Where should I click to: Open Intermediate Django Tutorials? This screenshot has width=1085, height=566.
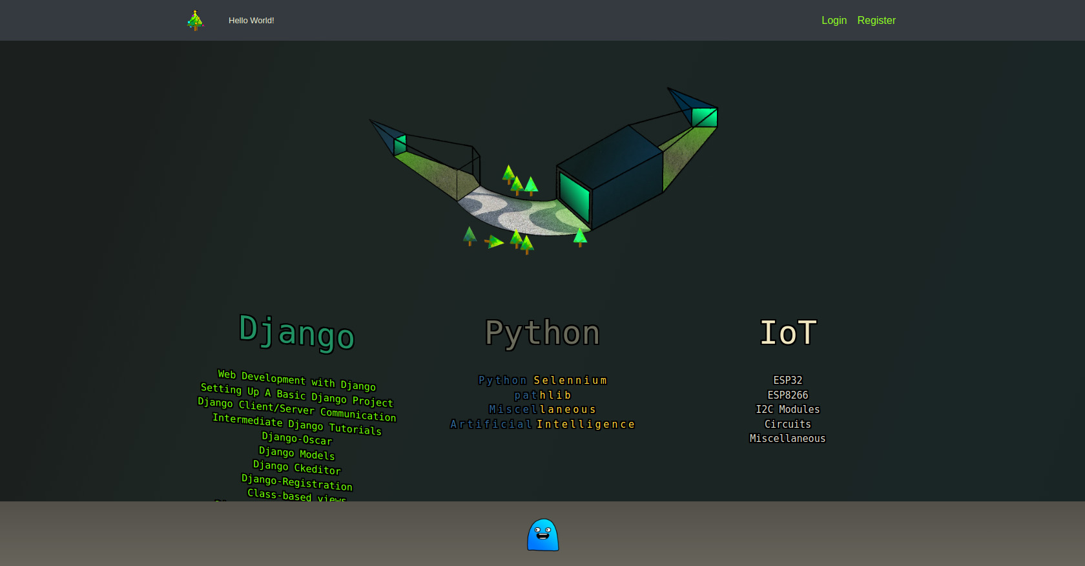pyautogui.click(x=296, y=424)
